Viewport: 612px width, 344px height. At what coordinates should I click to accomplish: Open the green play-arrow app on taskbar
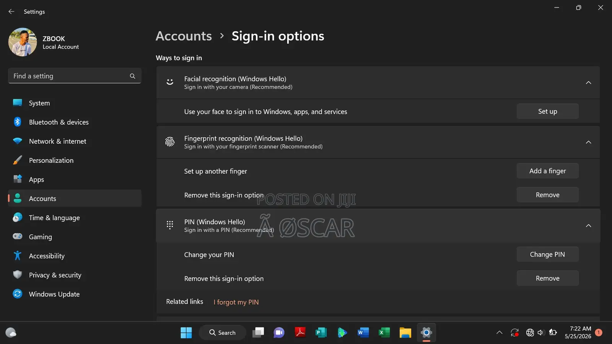[342, 333]
